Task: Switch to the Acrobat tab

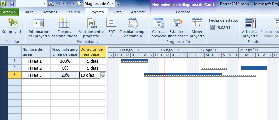Action: coord(138,12)
